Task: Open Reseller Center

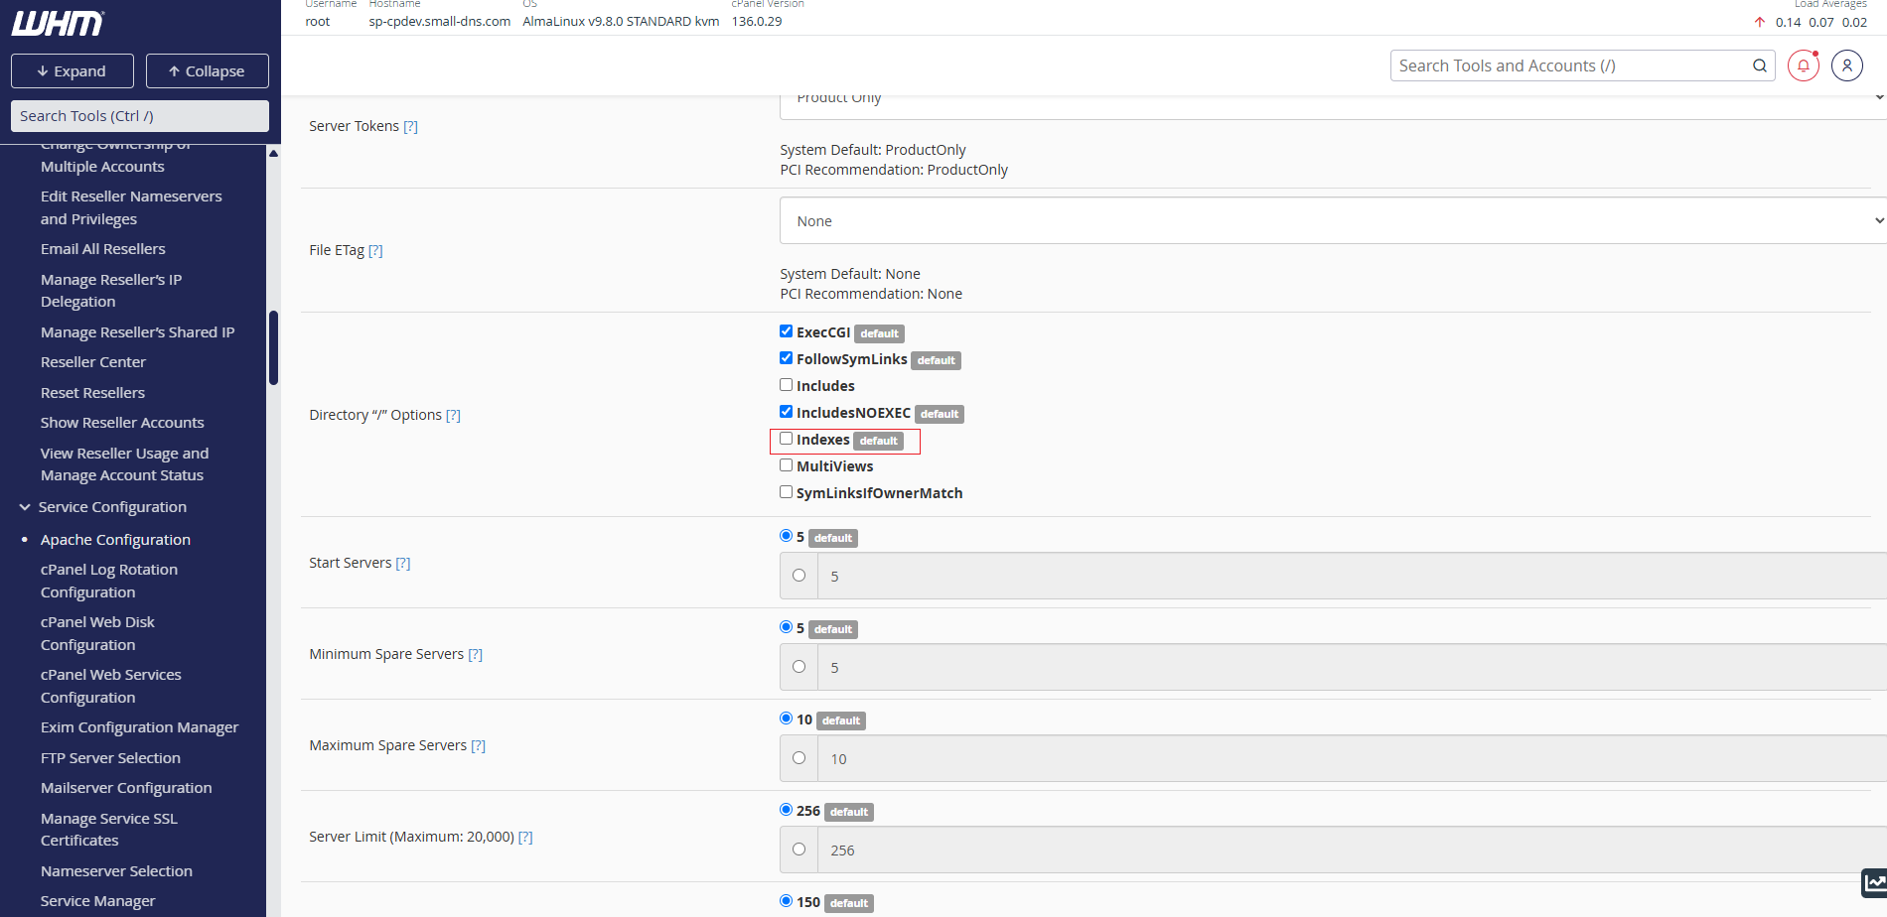Action: tap(93, 362)
